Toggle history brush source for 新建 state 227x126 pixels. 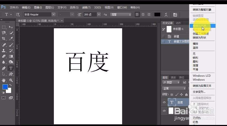pos(164,36)
